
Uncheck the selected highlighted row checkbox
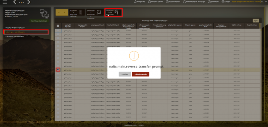(x=58, y=70)
